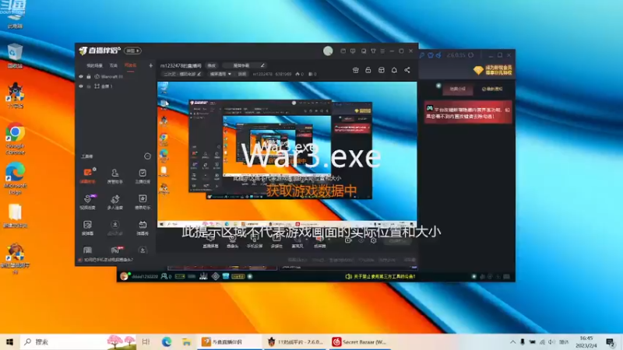
Task: Click the War3.exe preview area
Action: click(x=287, y=154)
